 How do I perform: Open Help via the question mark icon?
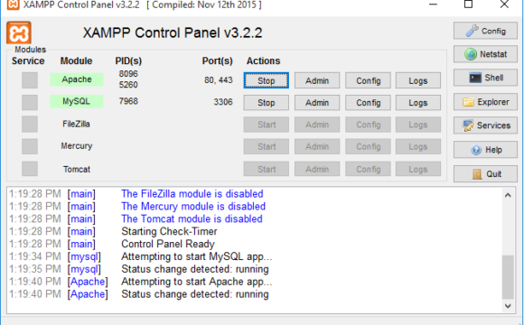pyautogui.click(x=485, y=150)
